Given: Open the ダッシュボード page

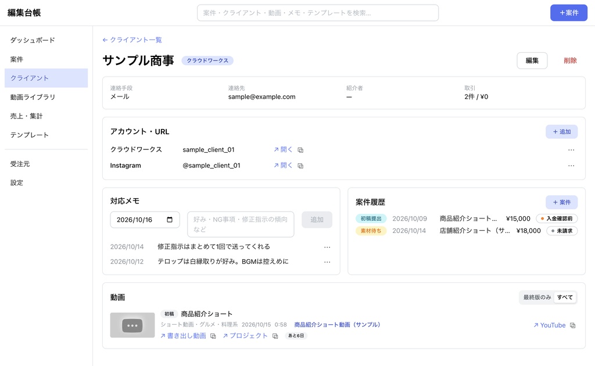Looking at the screenshot, I should coord(46,40).
